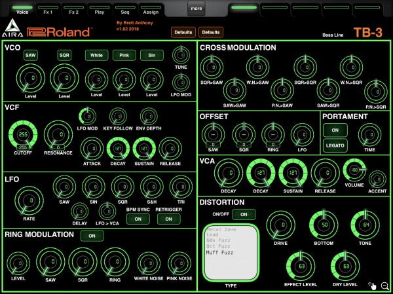Viewport: 393px width, 294px height.
Task: Click the VCF ATTACK knob
Action: pyautogui.click(x=92, y=149)
